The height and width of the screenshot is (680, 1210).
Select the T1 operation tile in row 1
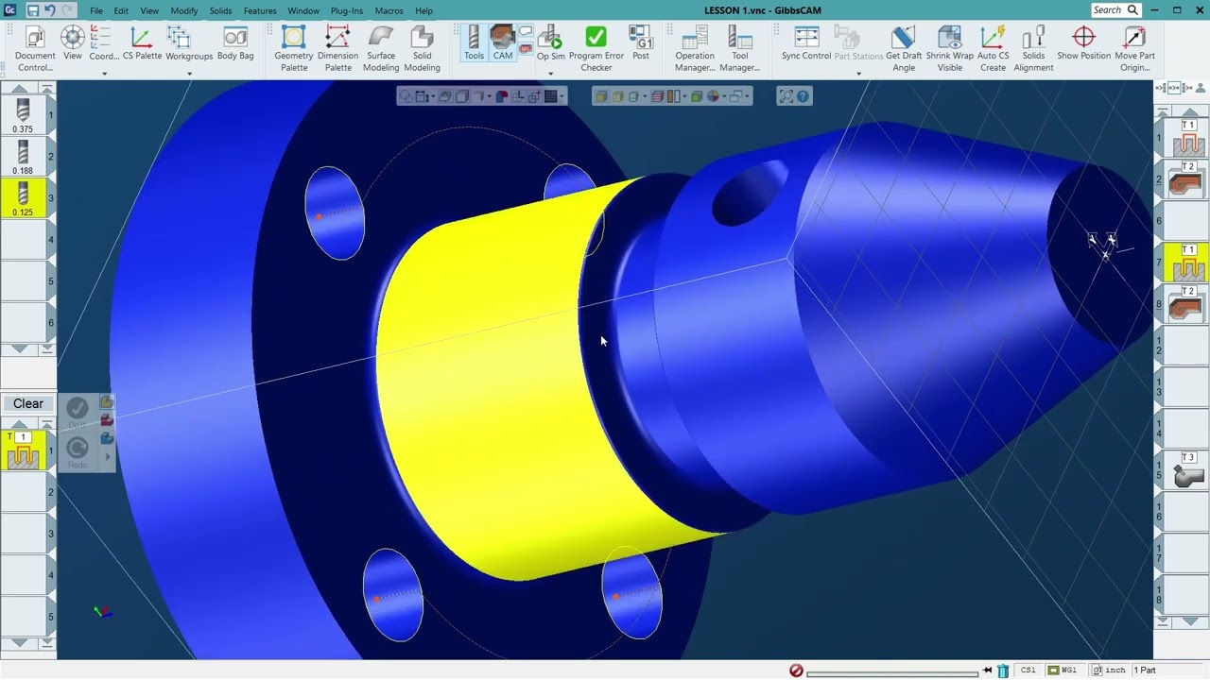[x=1188, y=138]
